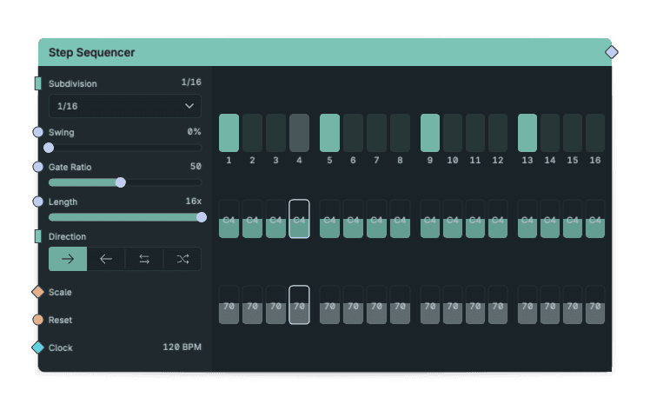Toggle step 15 gate on
The image size is (650, 410).
coord(573,133)
